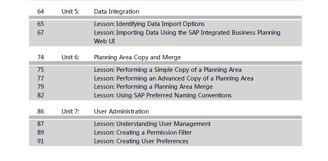Image resolution: width=328 pixels, height=161 pixels.
Task: Open lesson Using SAP Preferred Naming Conventions
Action: click(x=163, y=95)
